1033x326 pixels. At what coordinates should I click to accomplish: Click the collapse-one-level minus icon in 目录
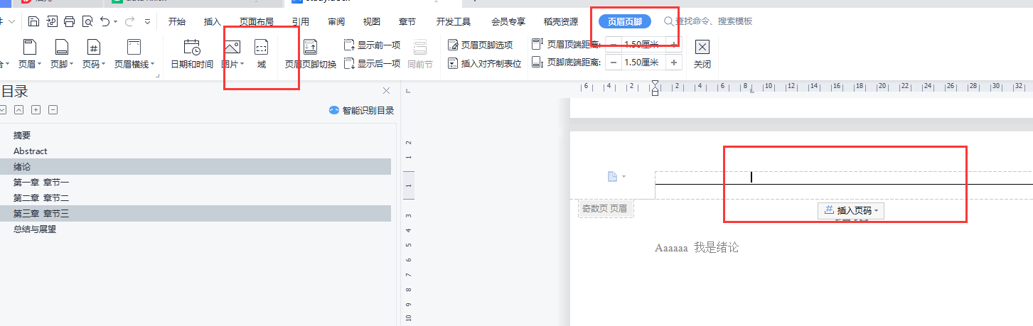53,109
